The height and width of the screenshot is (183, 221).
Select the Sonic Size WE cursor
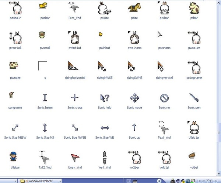[105, 128]
